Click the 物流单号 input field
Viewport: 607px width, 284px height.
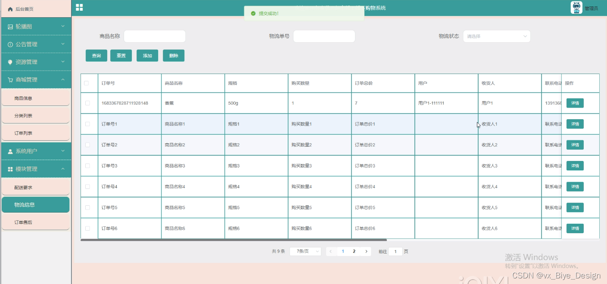(x=324, y=36)
